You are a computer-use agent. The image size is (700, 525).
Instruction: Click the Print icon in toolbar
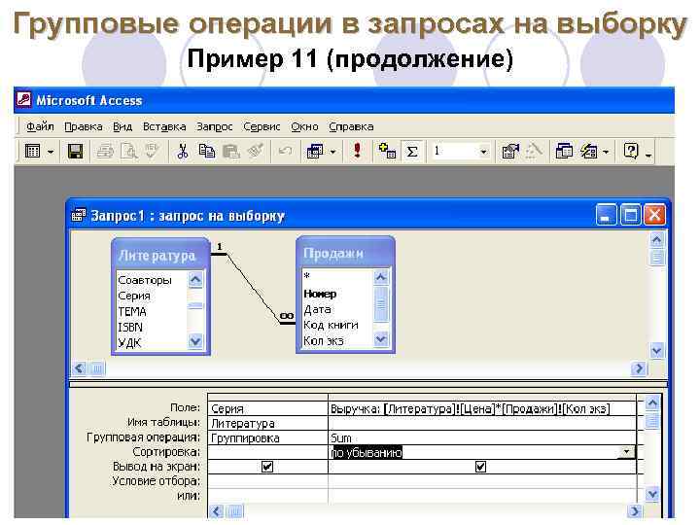click(x=105, y=152)
